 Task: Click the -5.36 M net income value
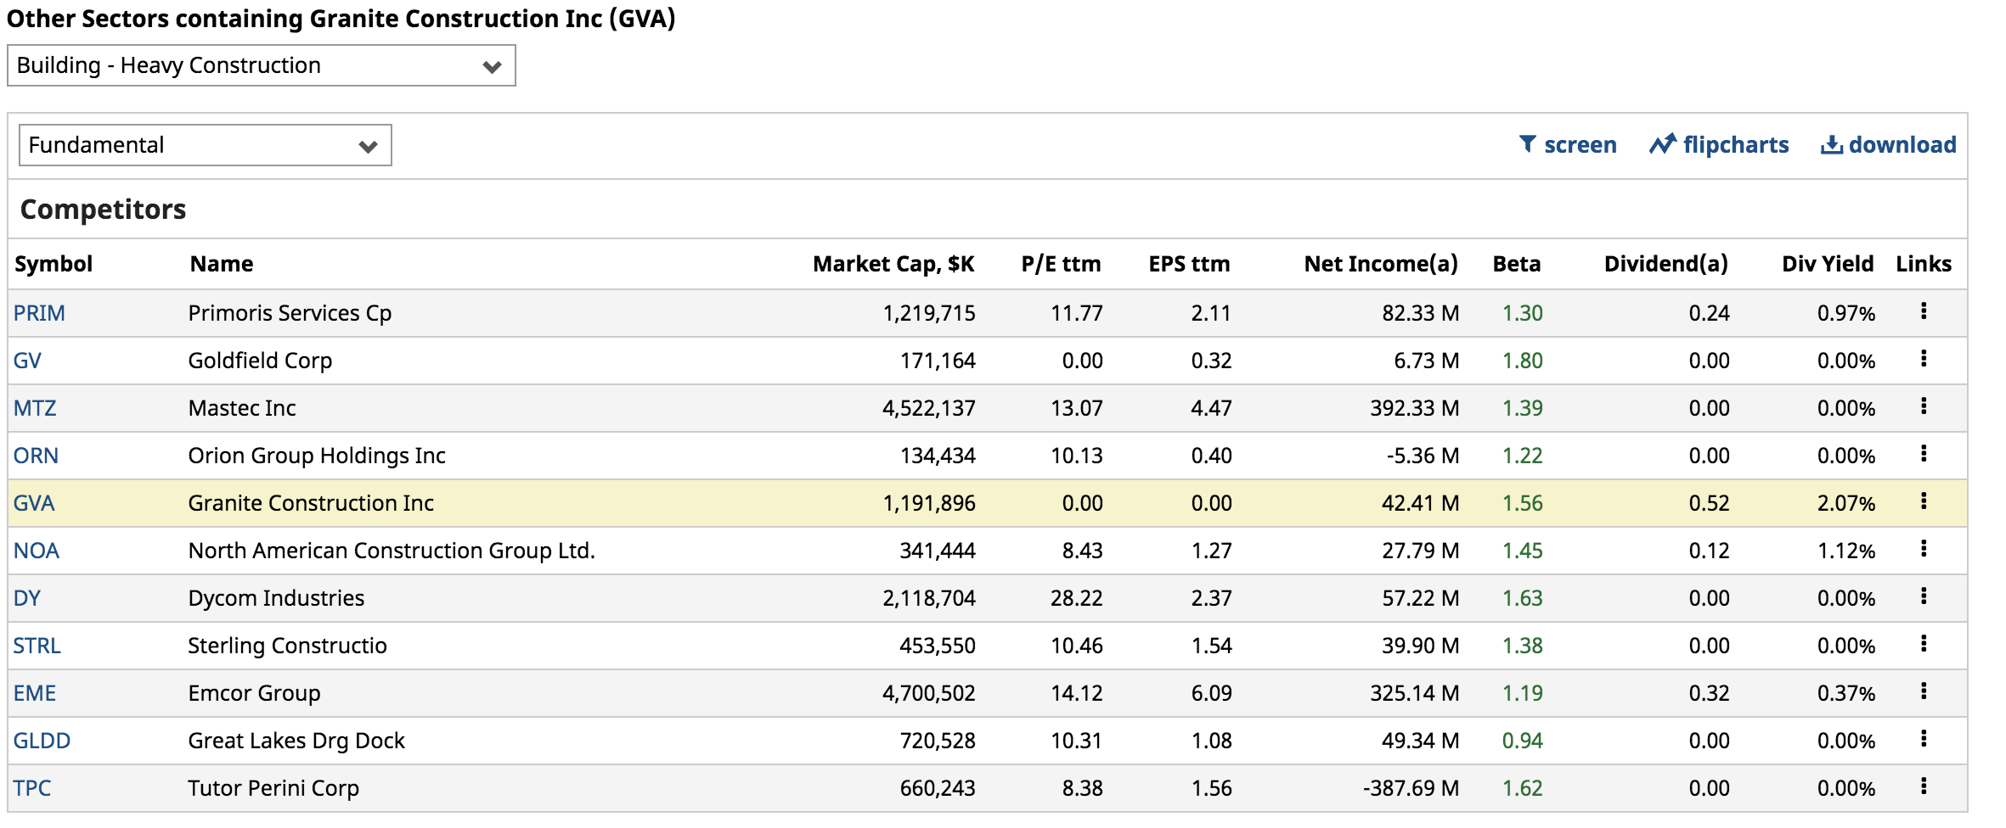click(x=1423, y=456)
